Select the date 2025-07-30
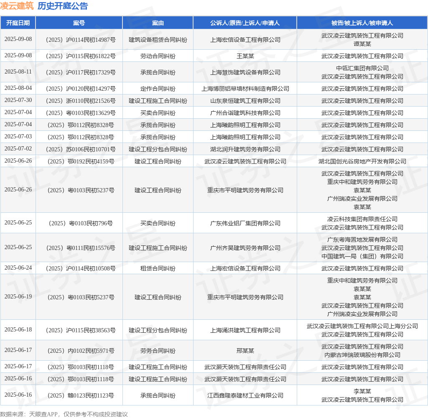This screenshot has width=428, height=418. tap(18, 100)
